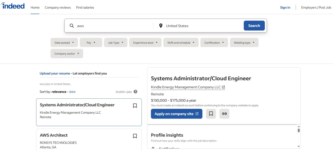Select Systems Administrator/Cloud Engineer title in results list
The image size is (333, 151).
[77, 105]
